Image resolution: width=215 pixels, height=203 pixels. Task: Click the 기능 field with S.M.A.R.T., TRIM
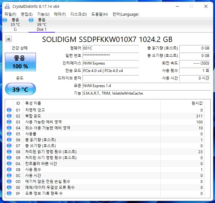click(146, 93)
